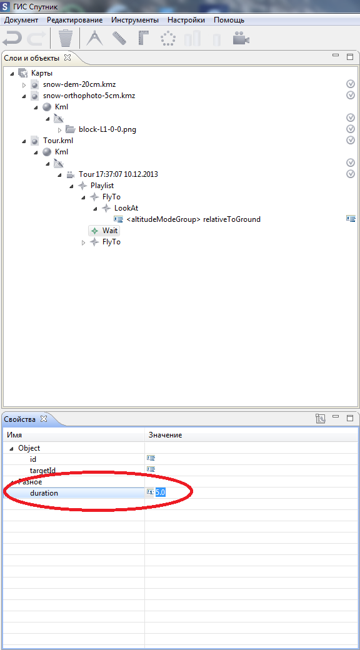Select the ruler tool icon
The image size is (360, 650).
point(119,39)
